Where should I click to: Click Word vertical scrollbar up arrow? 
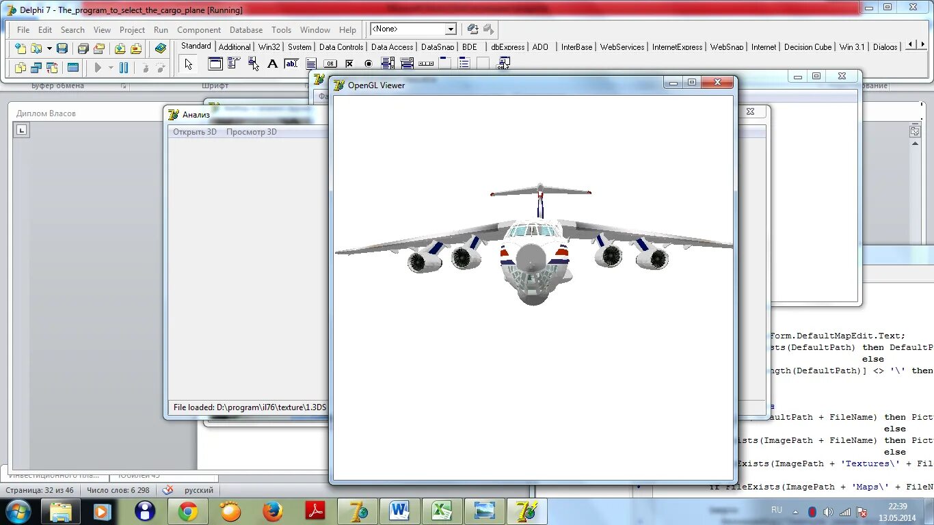point(915,144)
